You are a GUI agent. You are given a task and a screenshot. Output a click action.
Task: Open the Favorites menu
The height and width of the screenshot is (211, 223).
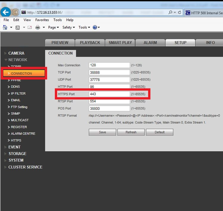(x=42, y=20)
